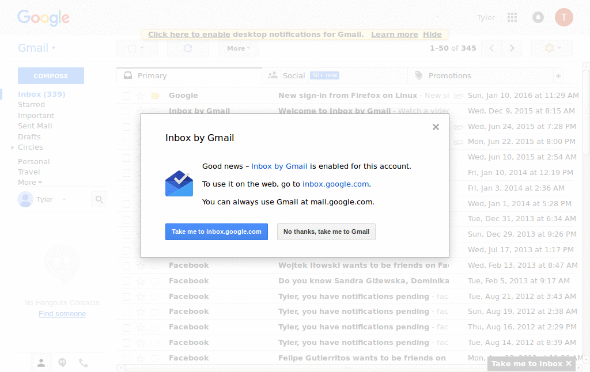
Task: Open the Travel label
Action: click(29, 172)
